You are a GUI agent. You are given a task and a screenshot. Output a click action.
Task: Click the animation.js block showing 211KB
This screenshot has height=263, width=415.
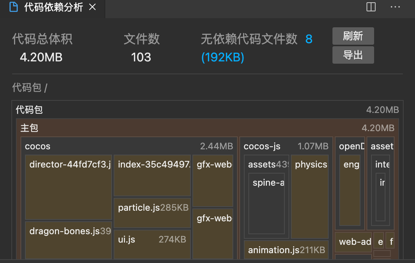coord(287,250)
